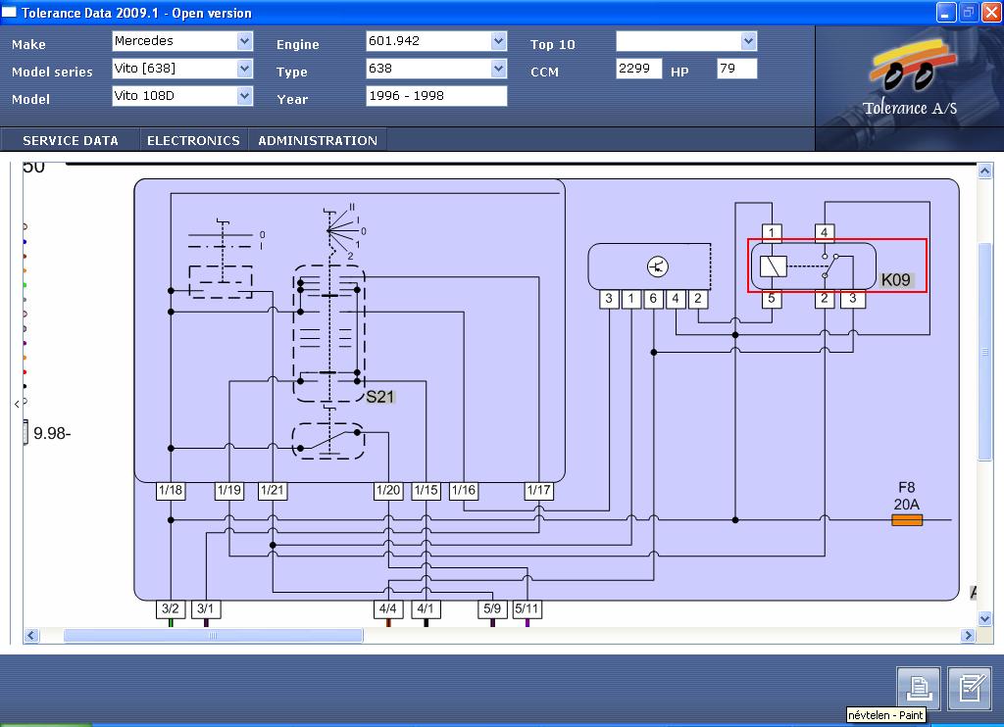Click relay terminal 5 below K09
1004x727 pixels.
click(772, 299)
